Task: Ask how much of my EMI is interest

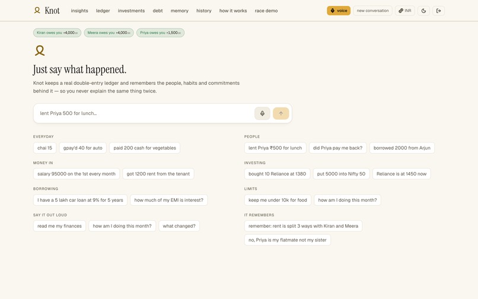Action: pyautogui.click(x=169, y=200)
